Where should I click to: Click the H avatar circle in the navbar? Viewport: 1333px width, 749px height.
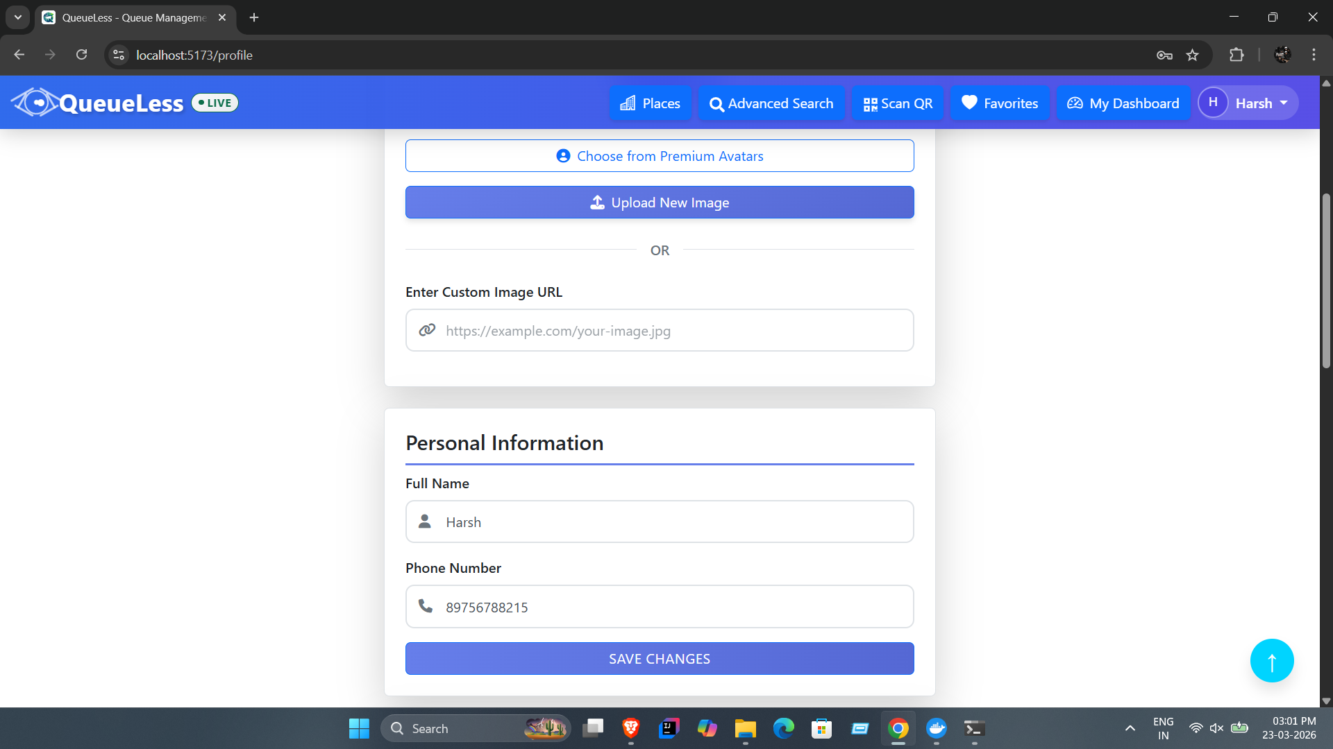(1213, 103)
